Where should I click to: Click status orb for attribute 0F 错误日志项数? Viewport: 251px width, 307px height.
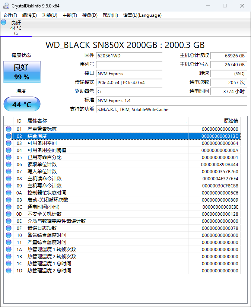click(x=9, y=228)
